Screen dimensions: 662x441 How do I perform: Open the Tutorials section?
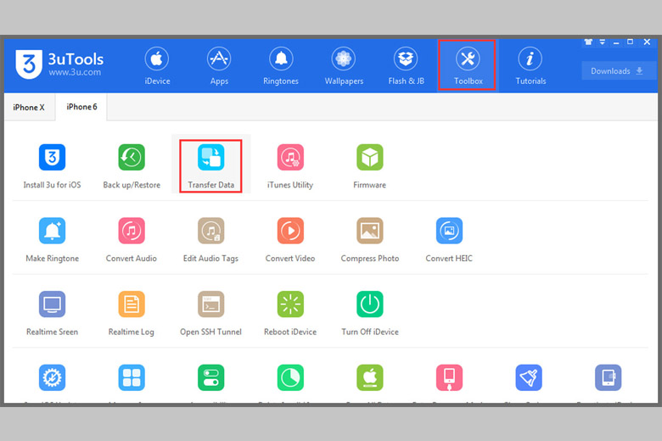coord(530,66)
